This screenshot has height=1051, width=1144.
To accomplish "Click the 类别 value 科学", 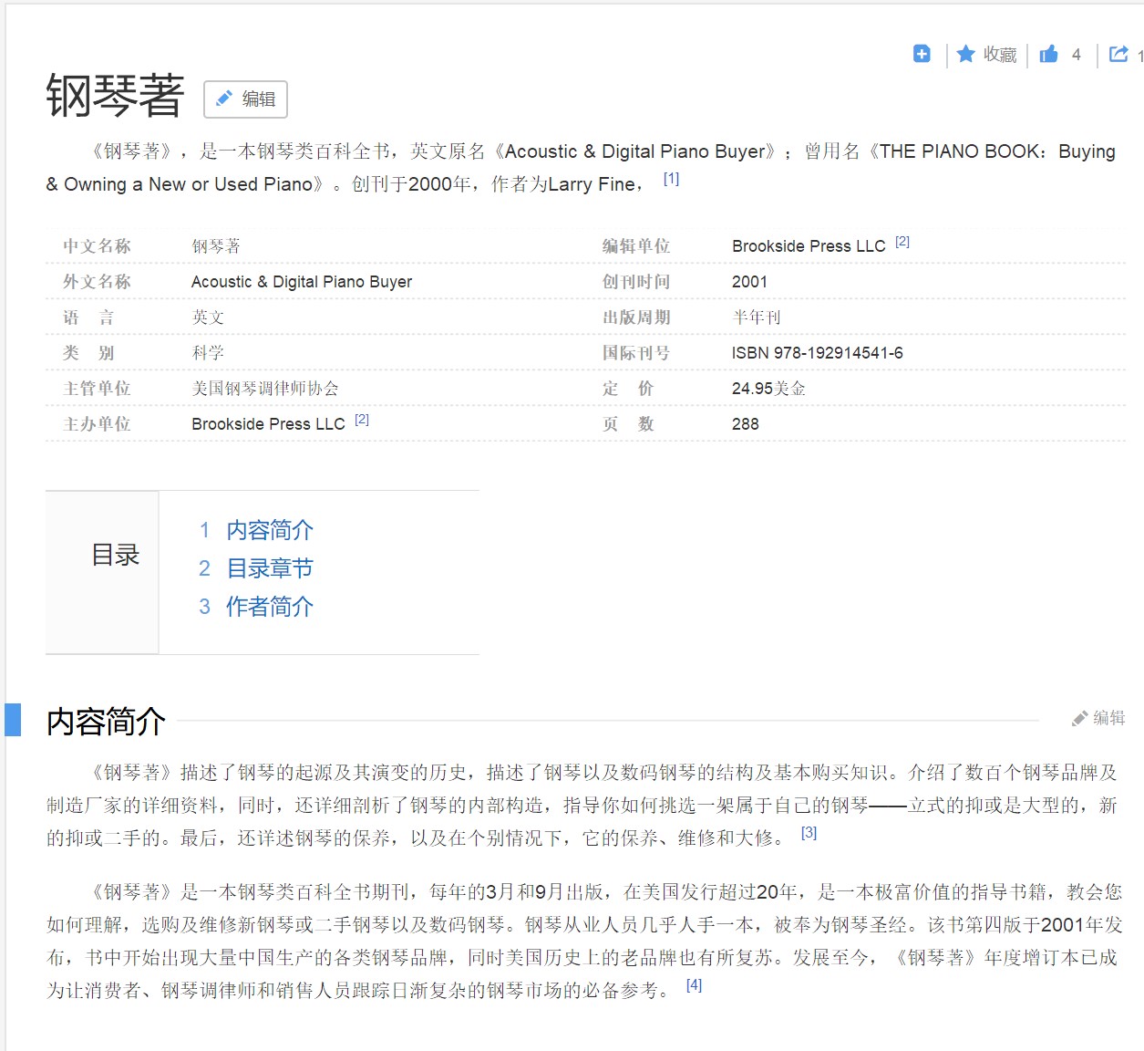I will 208,353.
